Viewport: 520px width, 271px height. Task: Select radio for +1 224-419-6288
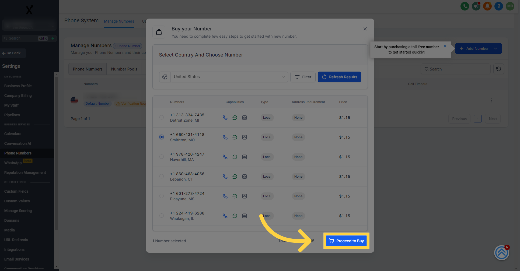(162, 216)
